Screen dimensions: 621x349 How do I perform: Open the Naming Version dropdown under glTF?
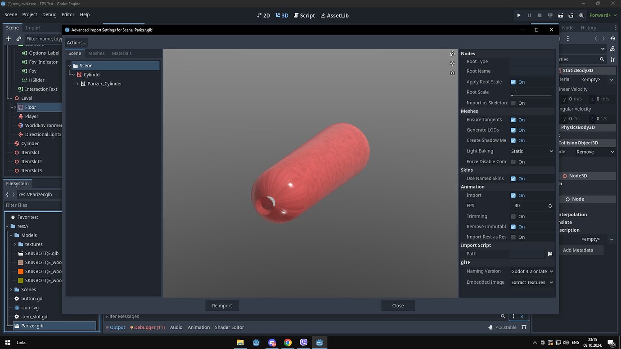click(531, 271)
